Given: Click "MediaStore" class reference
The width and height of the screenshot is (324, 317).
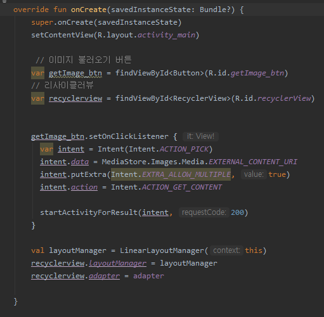Looking at the screenshot, I should tap(124, 162).
